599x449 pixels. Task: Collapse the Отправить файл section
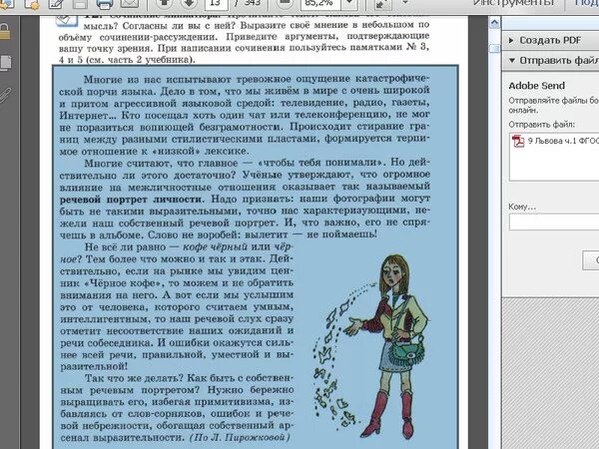click(550, 61)
